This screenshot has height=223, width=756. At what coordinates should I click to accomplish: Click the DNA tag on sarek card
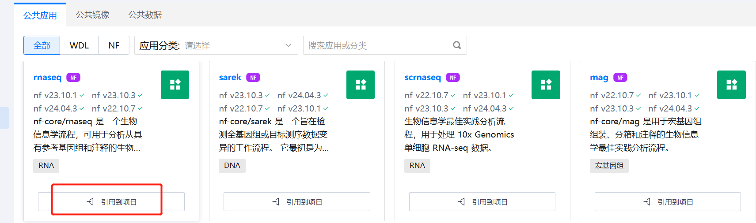click(232, 166)
